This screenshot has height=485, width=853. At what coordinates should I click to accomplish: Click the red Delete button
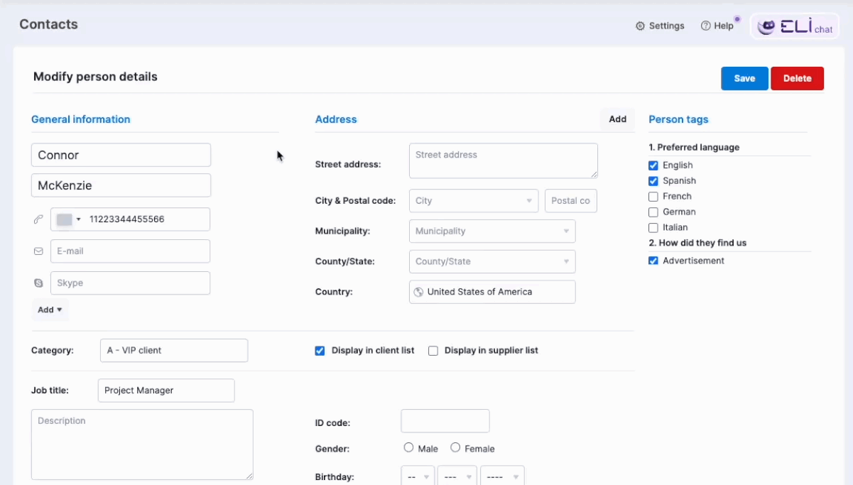pyautogui.click(x=797, y=78)
